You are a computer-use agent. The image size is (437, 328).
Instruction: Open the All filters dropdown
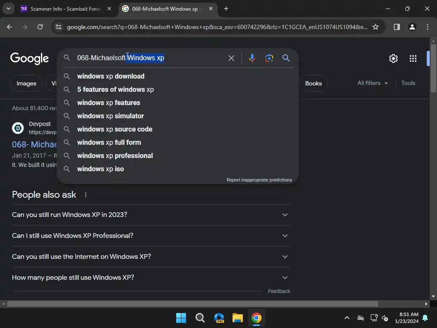[372, 83]
